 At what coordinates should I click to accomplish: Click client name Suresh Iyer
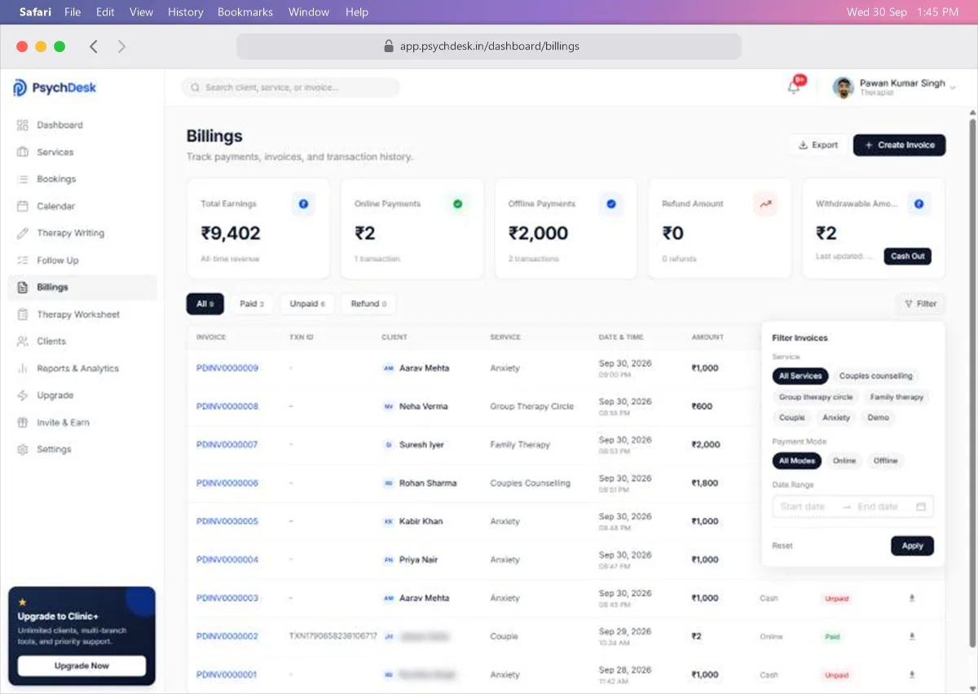[421, 445]
